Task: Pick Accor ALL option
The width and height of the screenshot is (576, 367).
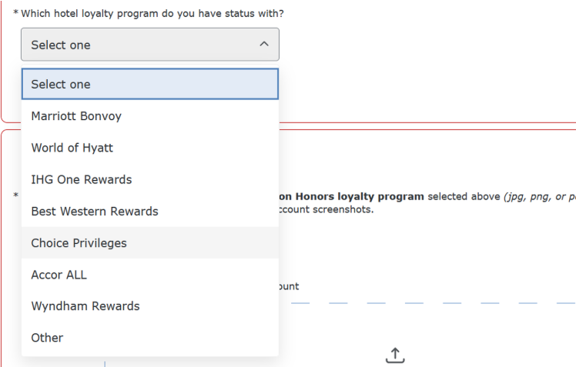Action: [150, 275]
